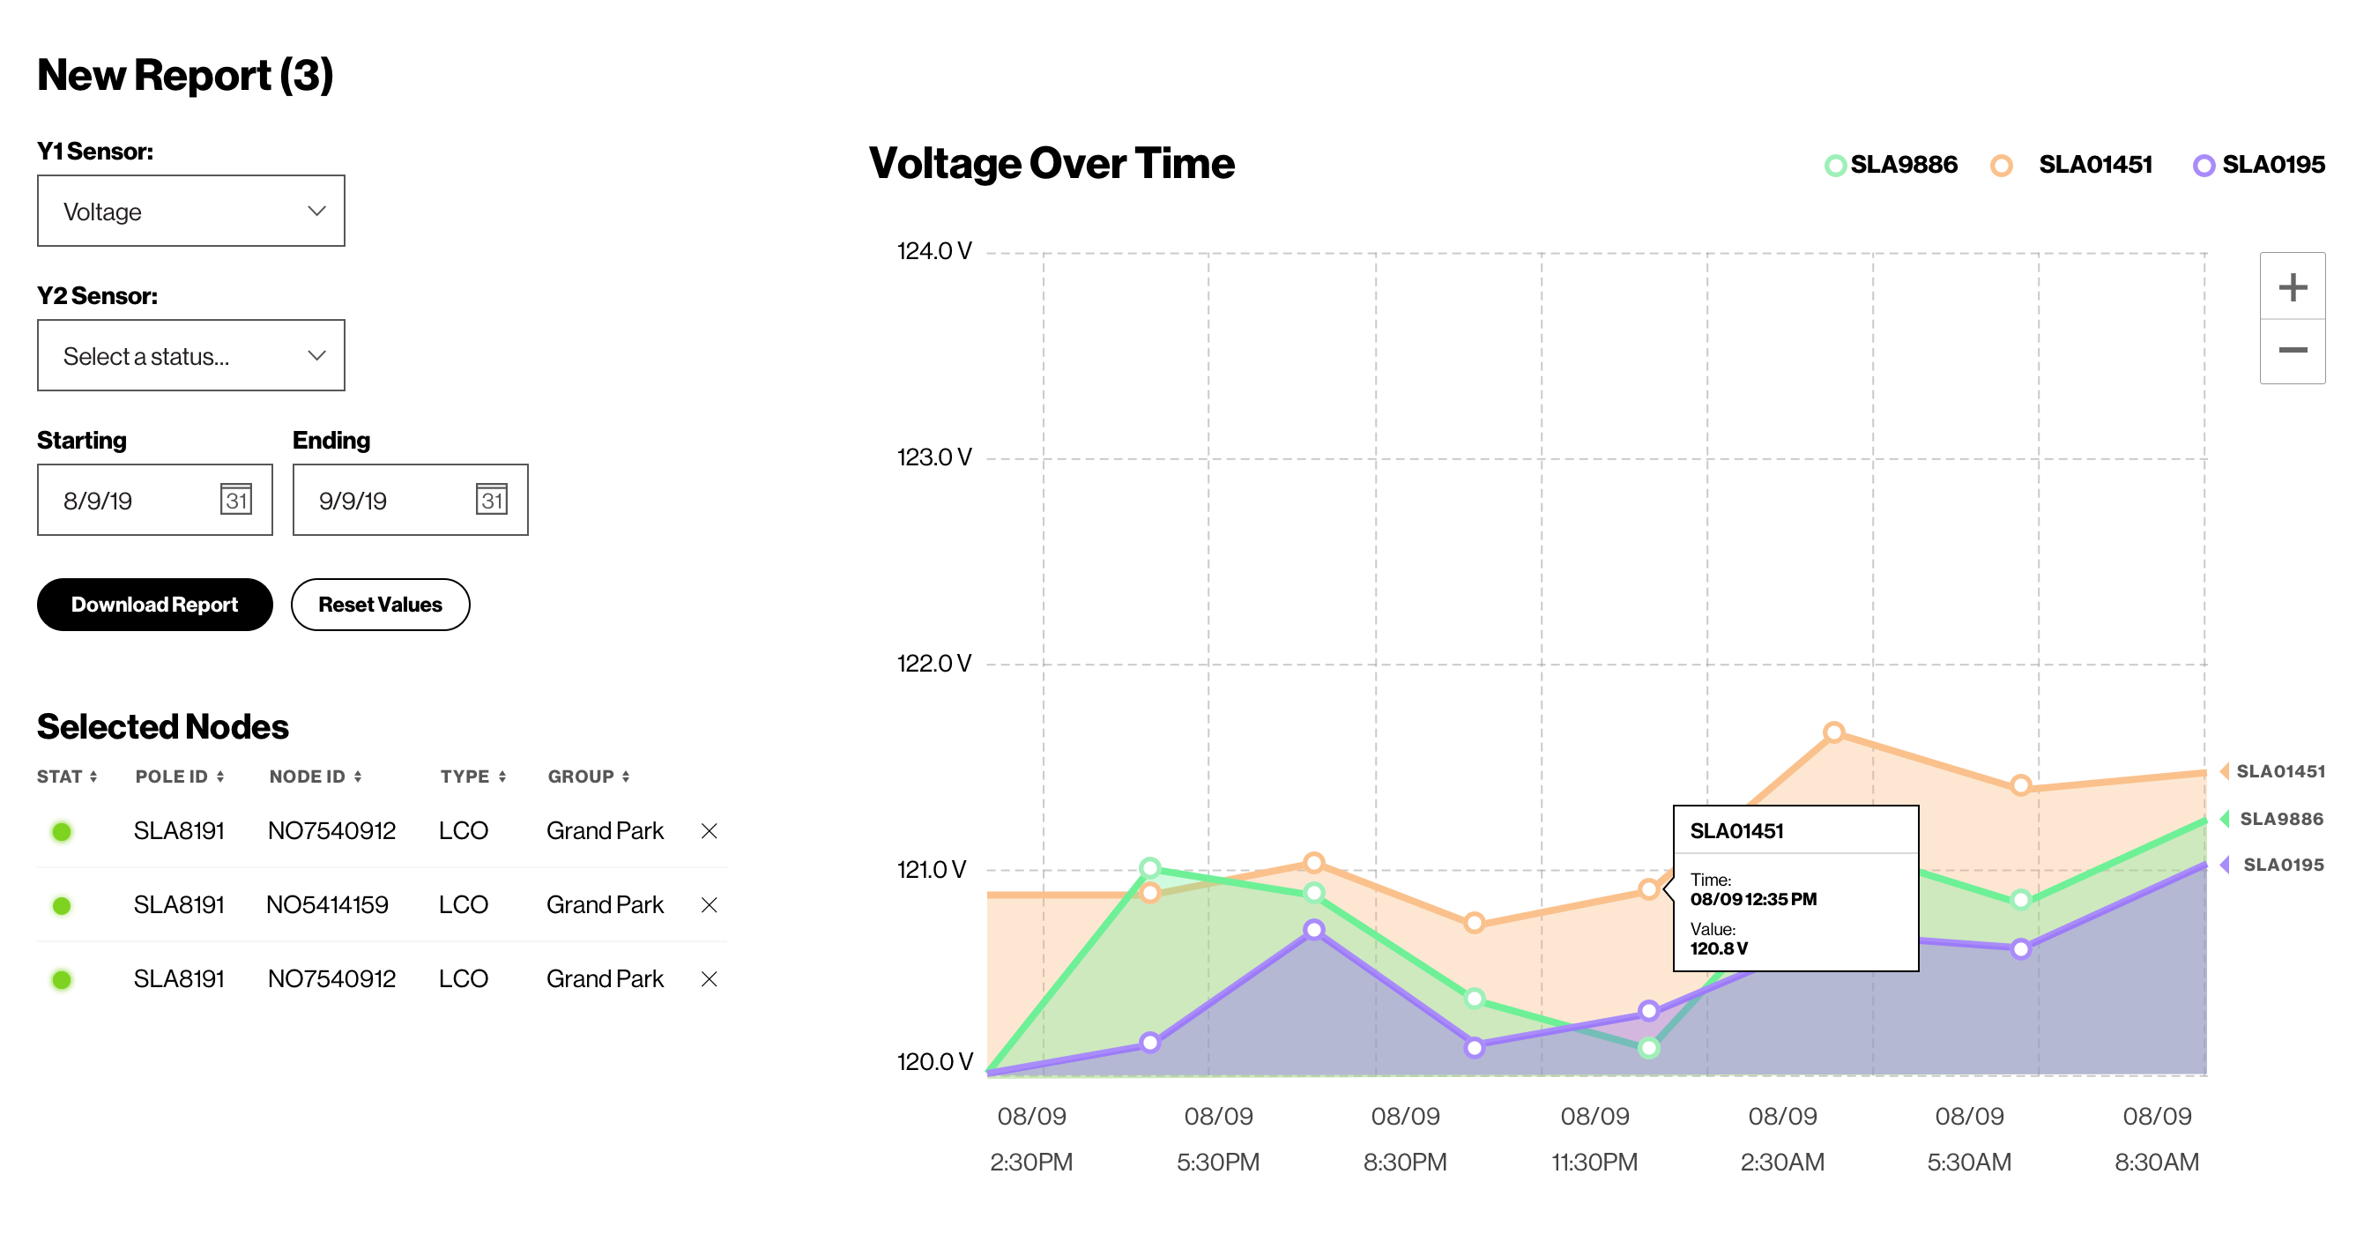The image size is (2371, 1241).
Task: Toggle SLA9886 series in chart legend
Action: tap(1891, 165)
